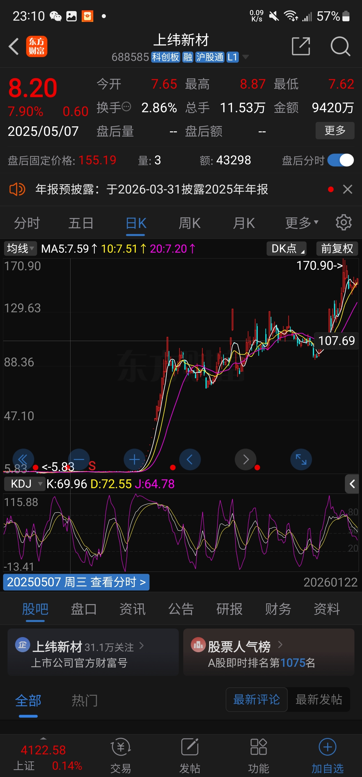Tap 20250507 周三 查看分时 button
The image size is (362, 777).
76,582
